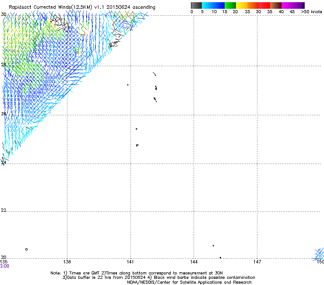The width and height of the screenshot is (324, 285).
Task: Click the longitude axis label 141
Action: pyautogui.click(x=130, y=262)
